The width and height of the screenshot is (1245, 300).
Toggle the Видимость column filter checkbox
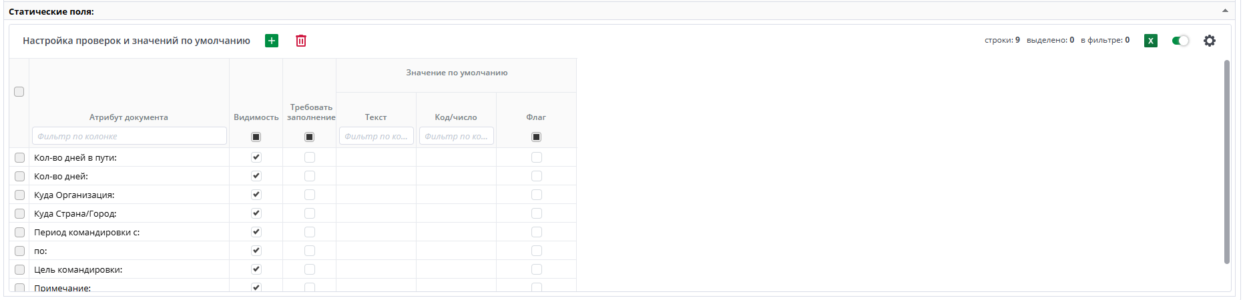pos(256,137)
